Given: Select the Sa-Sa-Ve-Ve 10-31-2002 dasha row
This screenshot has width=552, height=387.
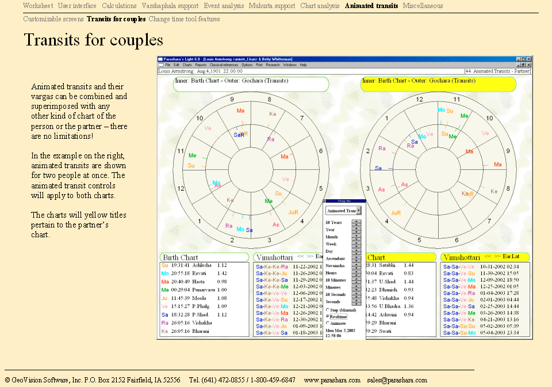Looking at the screenshot, I should pyautogui.click(x=481, y=267).
